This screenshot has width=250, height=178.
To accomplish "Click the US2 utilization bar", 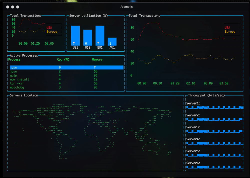I will [88, 38].
